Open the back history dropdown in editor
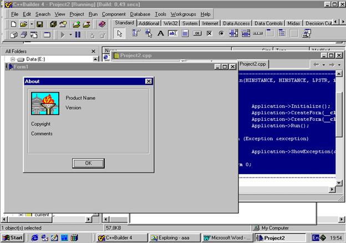The image size is (346, 243). point(323,65)
